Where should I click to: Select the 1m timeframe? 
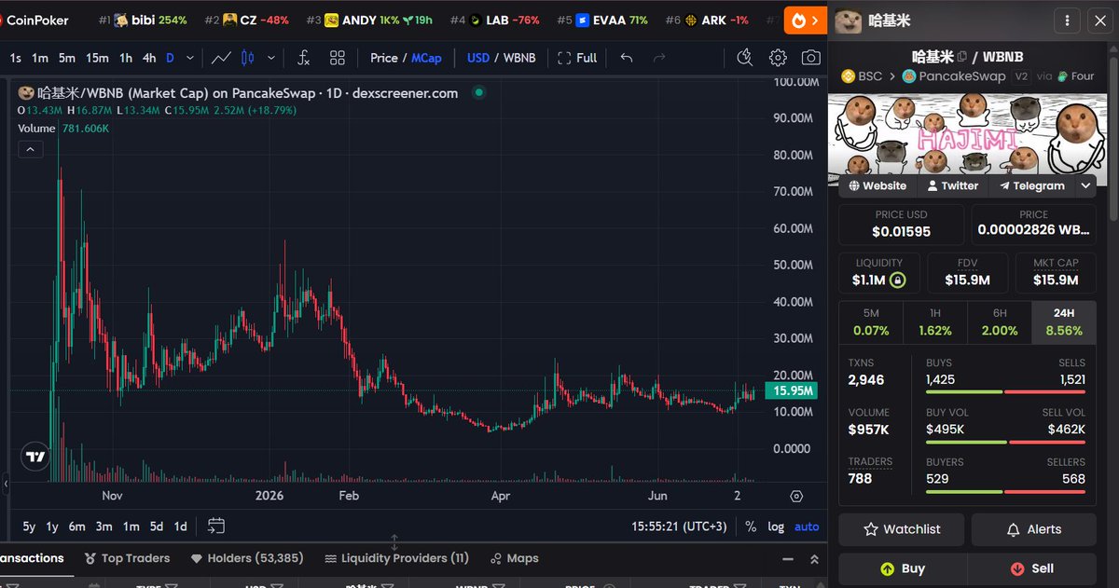[39, 58]
